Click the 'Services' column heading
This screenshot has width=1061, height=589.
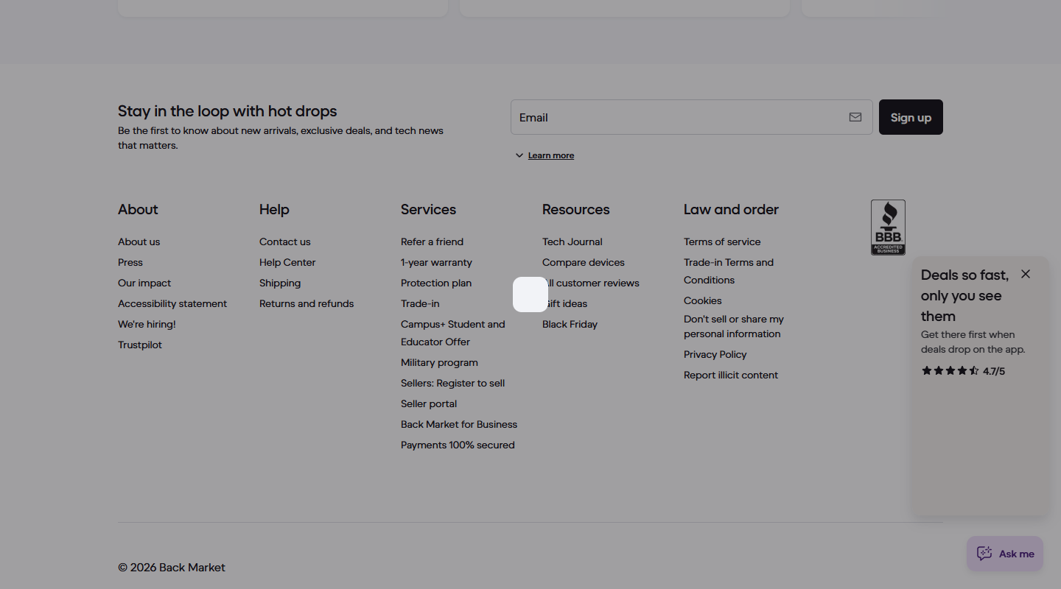428,209
